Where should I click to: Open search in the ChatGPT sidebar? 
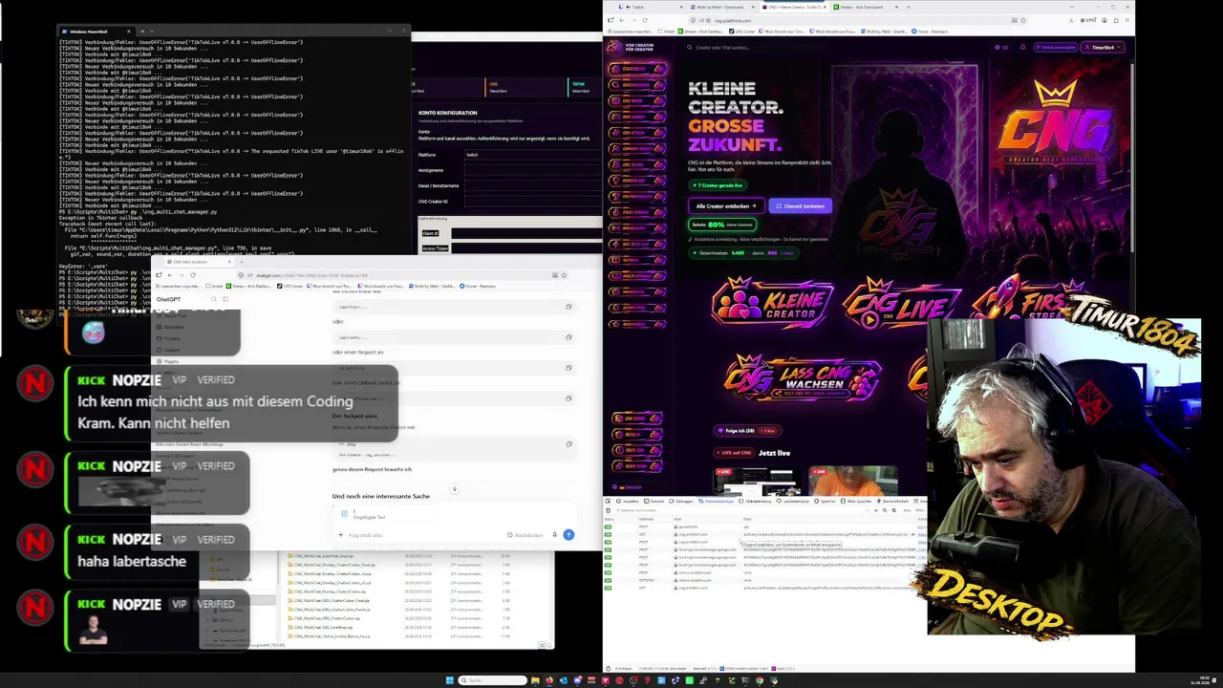(213, 300)
